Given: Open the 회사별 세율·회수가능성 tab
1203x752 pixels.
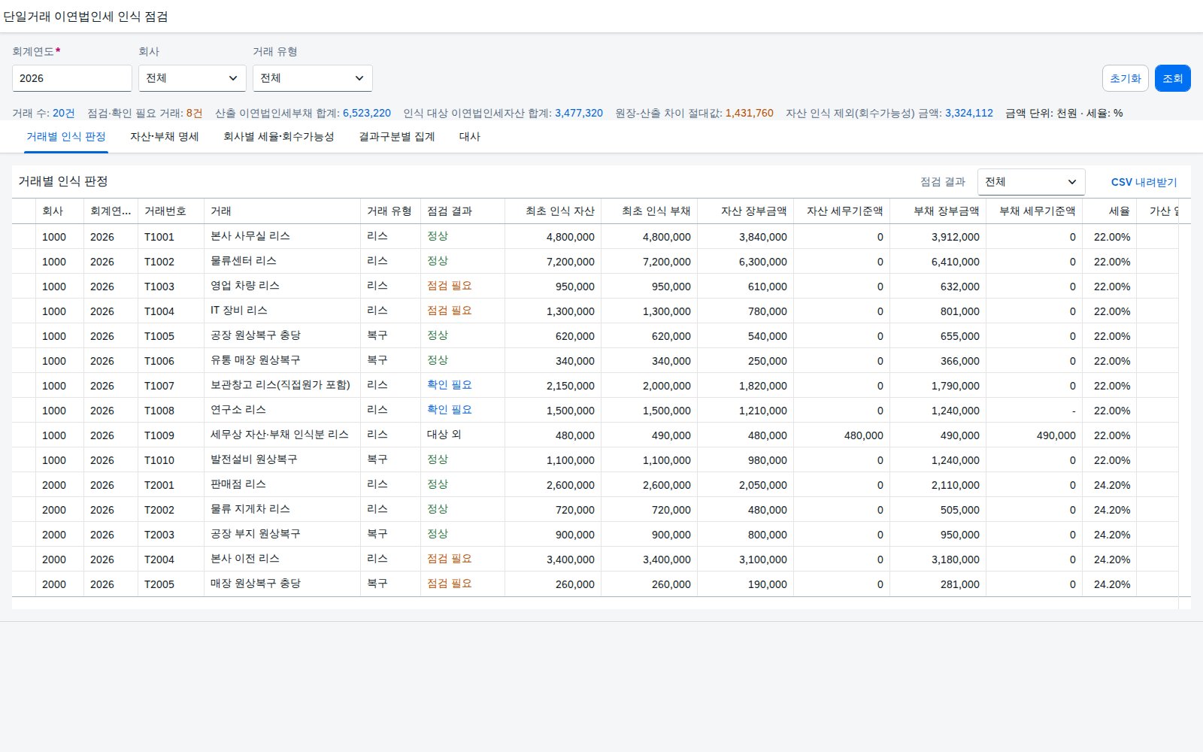Looking at the screenshot, I should point(279,137).
